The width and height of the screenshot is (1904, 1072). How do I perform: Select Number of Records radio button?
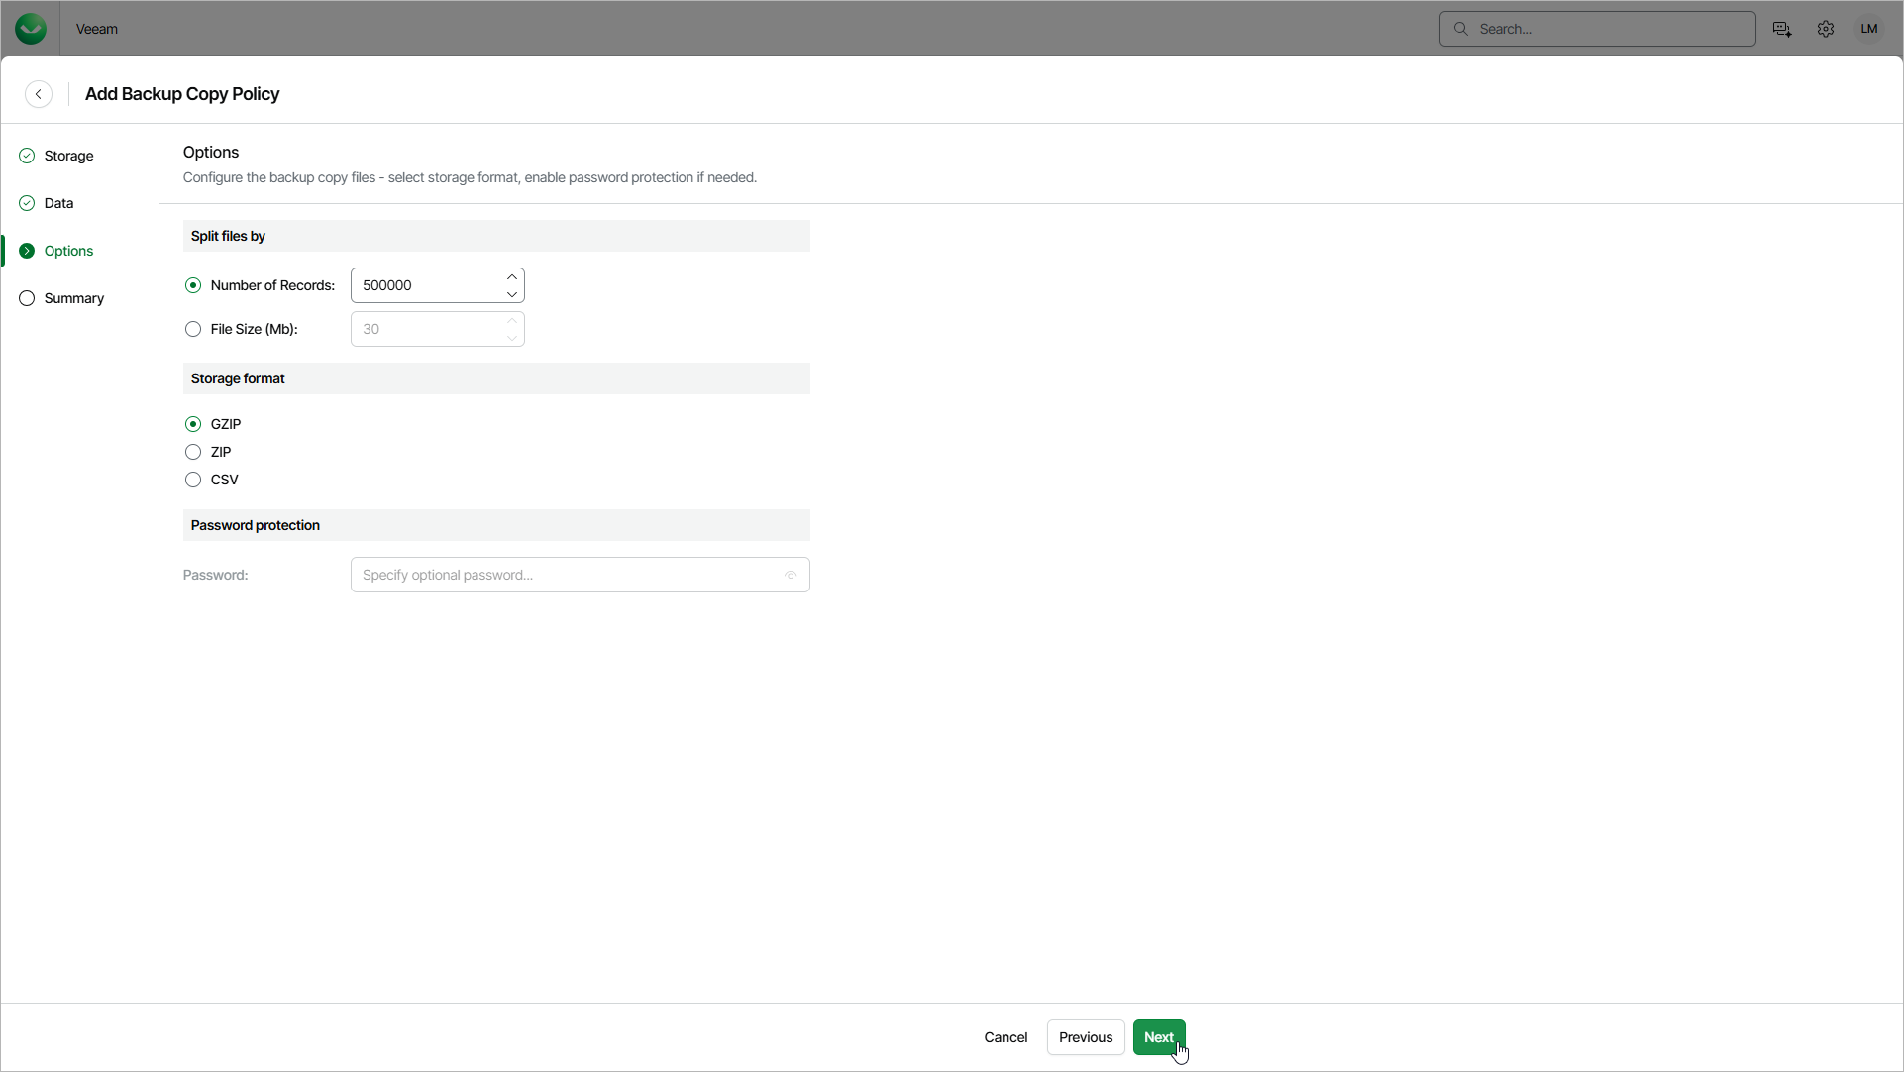tap(193, 285)
